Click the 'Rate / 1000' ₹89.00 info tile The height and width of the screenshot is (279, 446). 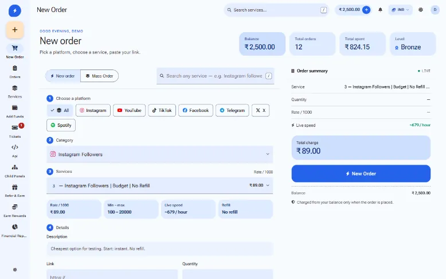click(x=74, y=209)
